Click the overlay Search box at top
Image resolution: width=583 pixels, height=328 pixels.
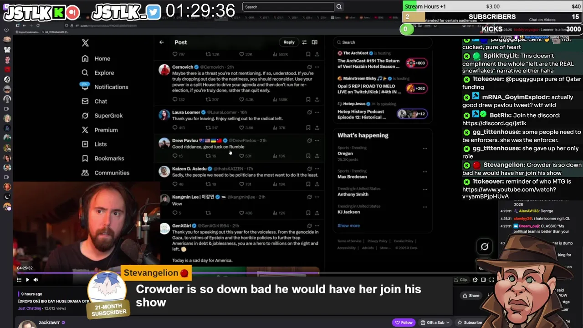pos(288,7)
